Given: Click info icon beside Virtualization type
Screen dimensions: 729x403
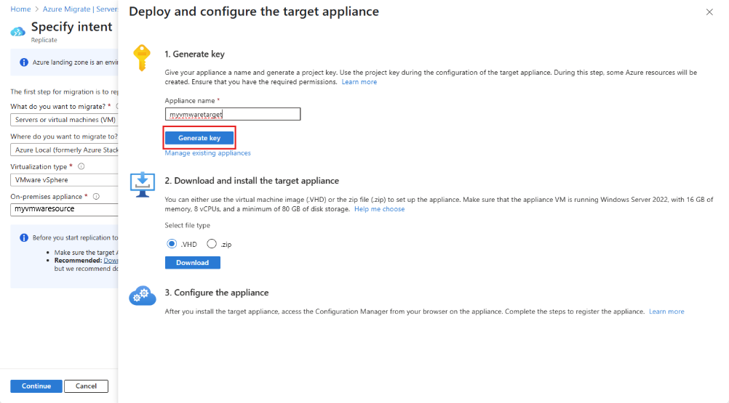Looking at the screenshot, I should click(81, 166).
